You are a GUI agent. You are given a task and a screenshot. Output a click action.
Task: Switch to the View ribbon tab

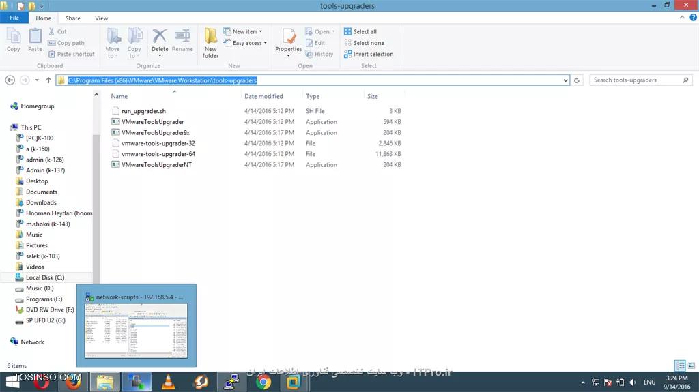[x=101, y=18]
